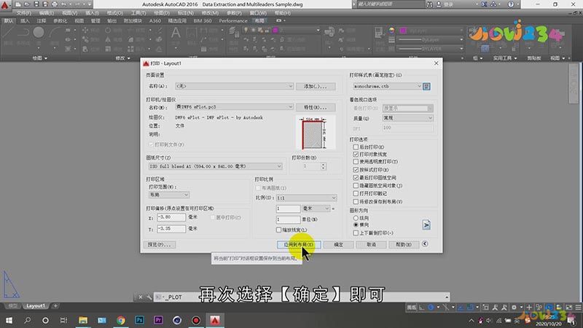Viewport: 583px width, 328px height.
Task: Open the printer/plotter name dropdown
Action: coord(234,106)
